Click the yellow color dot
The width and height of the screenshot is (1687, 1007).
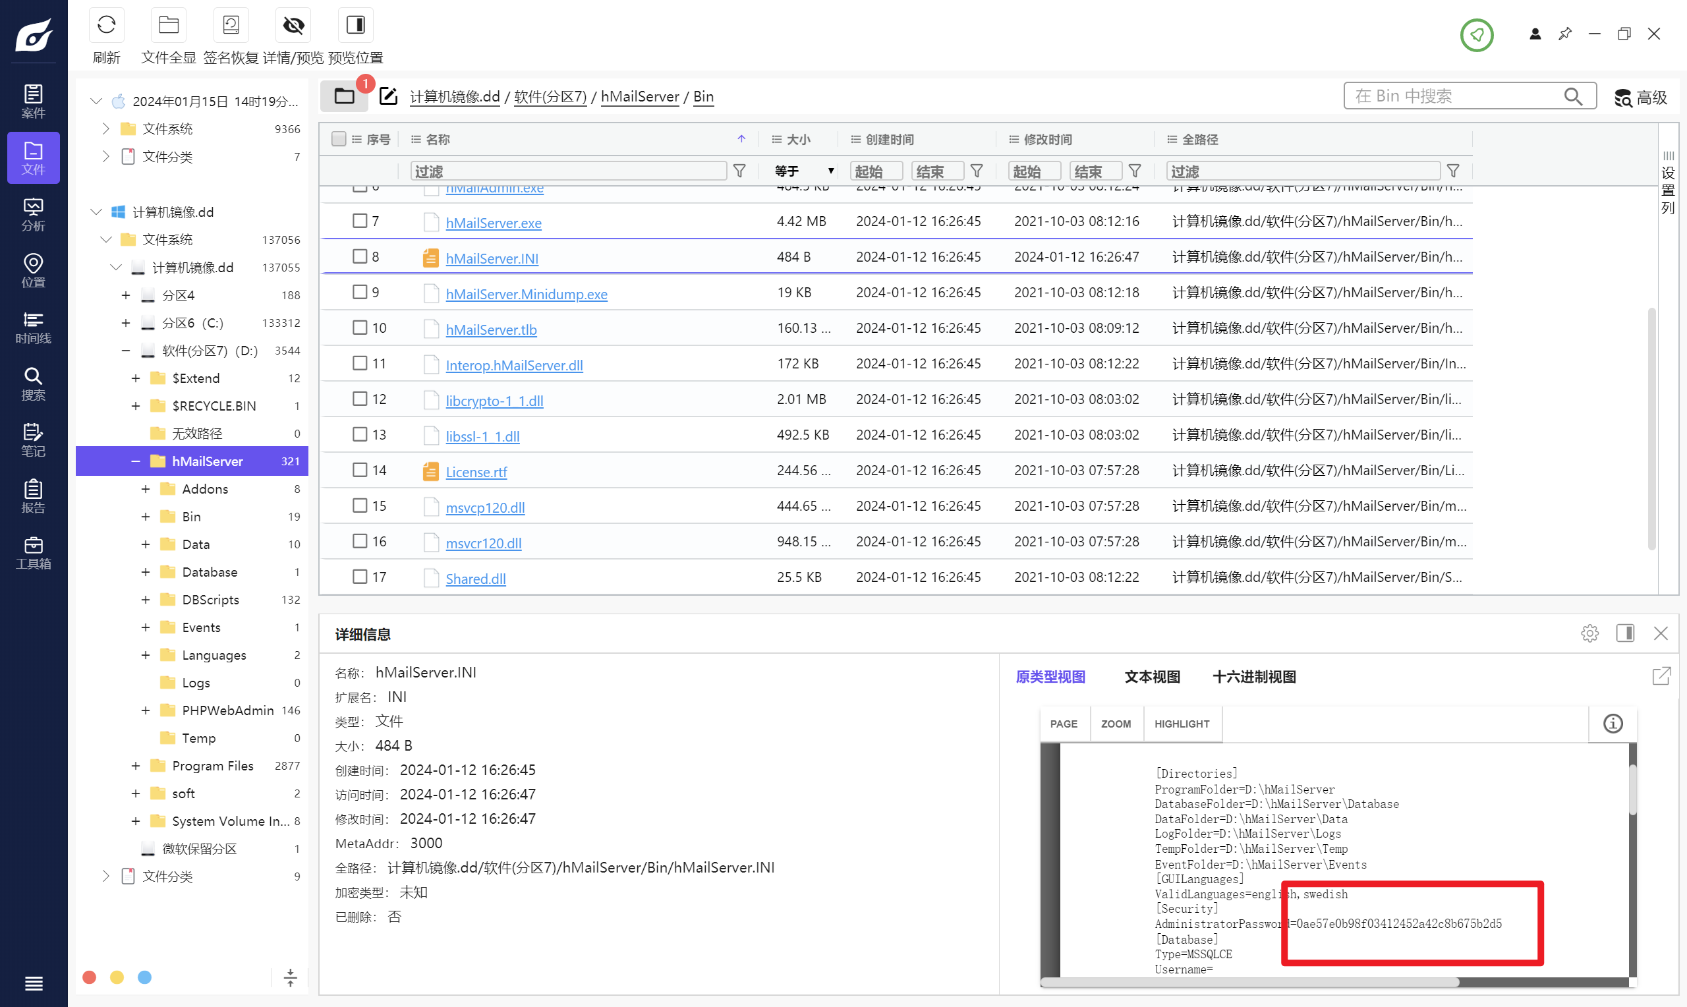pos(117,978)
